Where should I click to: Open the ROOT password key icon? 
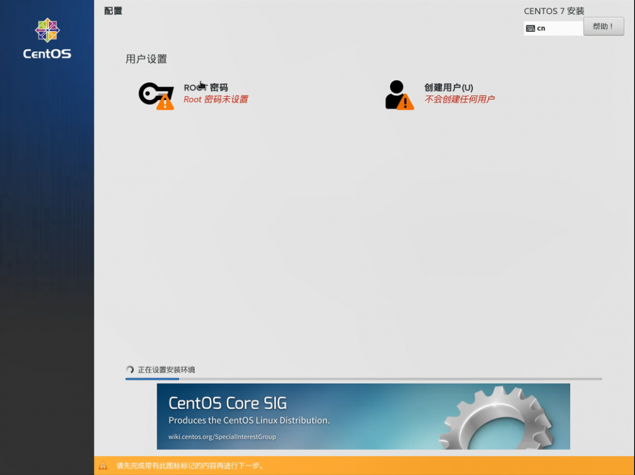(x=156, y=96)
